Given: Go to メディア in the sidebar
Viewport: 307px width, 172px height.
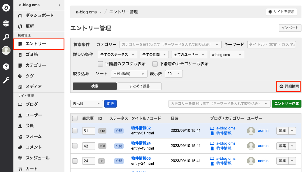Looking at the screenshot, I should 34,87.
